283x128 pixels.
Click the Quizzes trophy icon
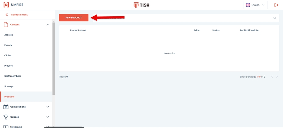[6, 117]
